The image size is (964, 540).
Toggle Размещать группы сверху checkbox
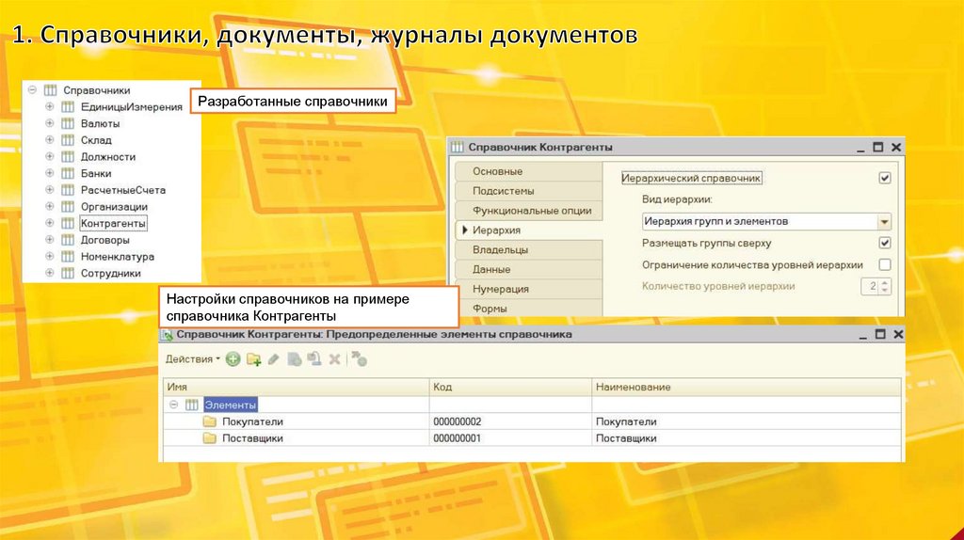(885, 243)
